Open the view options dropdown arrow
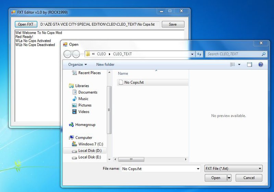 [x=239, y=65]
